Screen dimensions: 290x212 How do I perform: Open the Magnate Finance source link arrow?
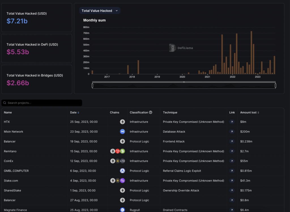click(232, 210)
